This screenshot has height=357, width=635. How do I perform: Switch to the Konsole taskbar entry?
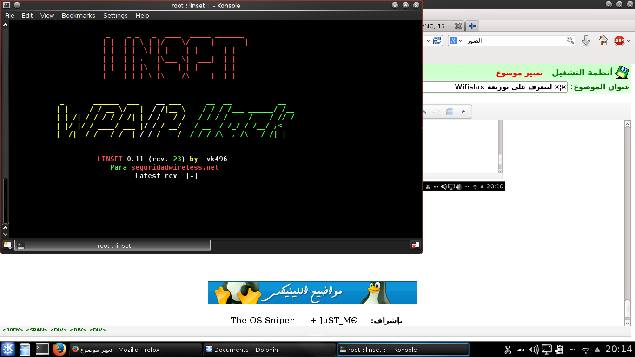coord(403,350)
